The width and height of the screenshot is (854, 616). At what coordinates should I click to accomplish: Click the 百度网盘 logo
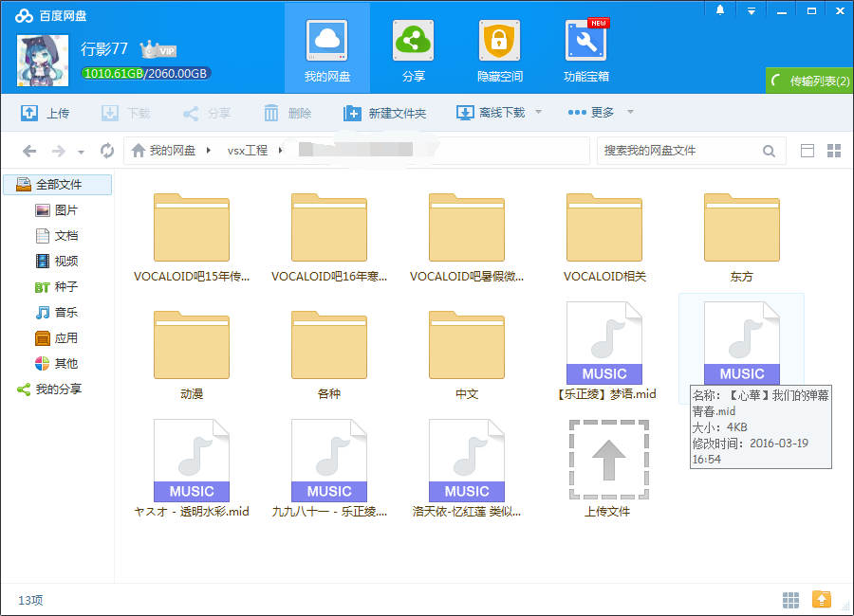(x=51, y=16)
